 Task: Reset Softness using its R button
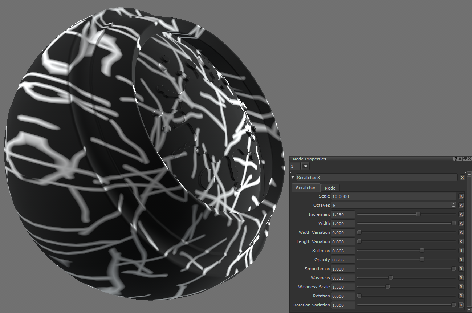click(x=461, y=251)
